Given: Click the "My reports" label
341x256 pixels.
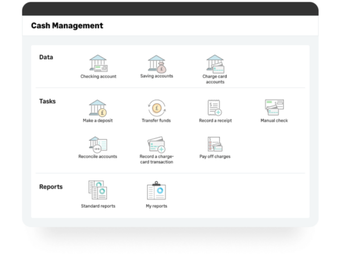Looking at the screenshot, I should click(157, 206).
